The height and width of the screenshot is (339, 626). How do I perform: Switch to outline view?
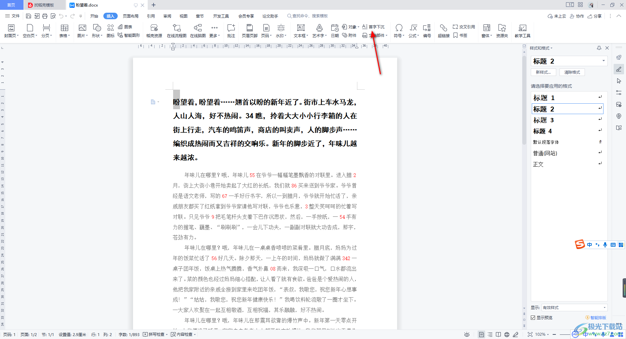click(490, 334)
